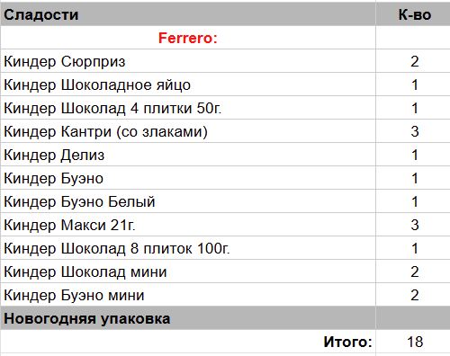Select quantity 3 for Киндер Кантри
This screenshot has width=450, height=356.
pyautogui.click(x=413, y=131)
